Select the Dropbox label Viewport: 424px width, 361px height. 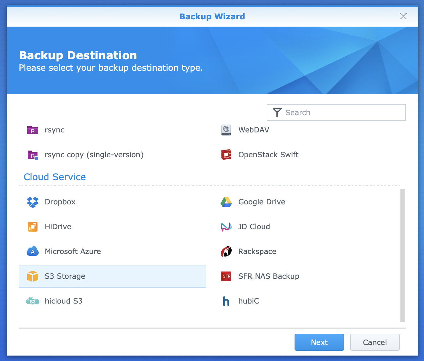(x=60, y=202)
